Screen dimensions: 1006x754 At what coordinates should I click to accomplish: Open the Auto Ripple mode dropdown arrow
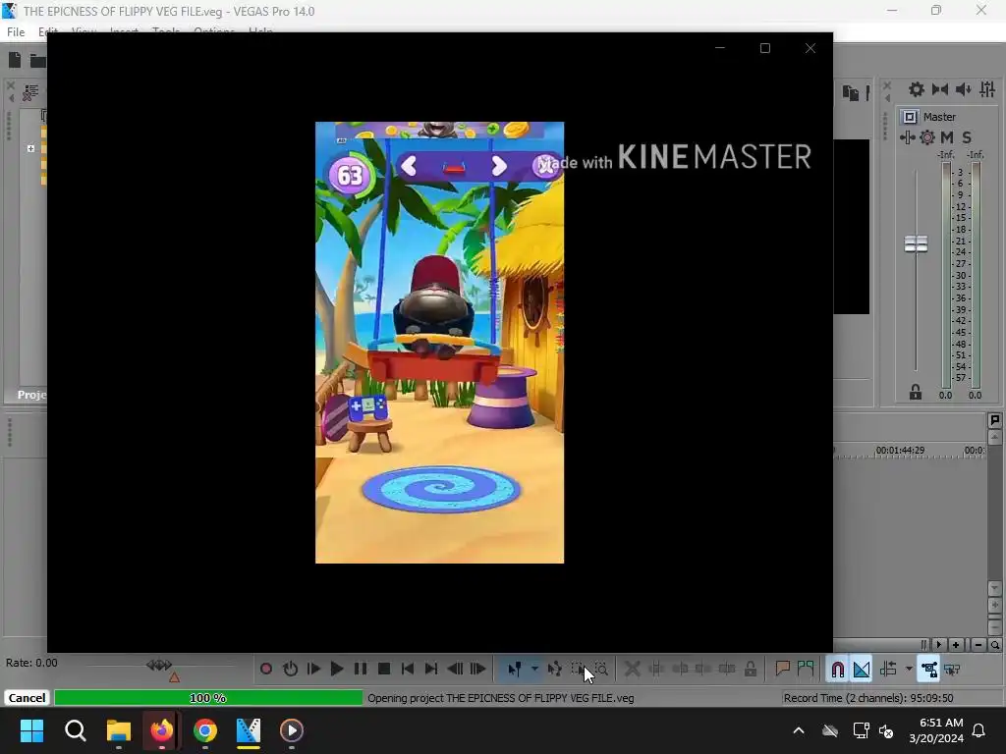tap(909, 669)
